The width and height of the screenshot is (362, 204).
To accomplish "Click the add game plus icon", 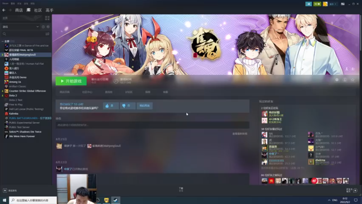I will (x=5, y=190).
